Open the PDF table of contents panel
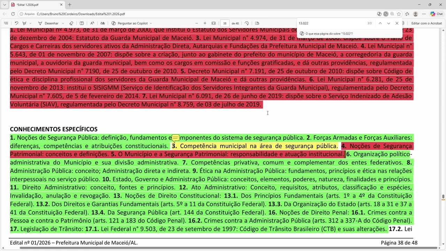 pos(6,23)
